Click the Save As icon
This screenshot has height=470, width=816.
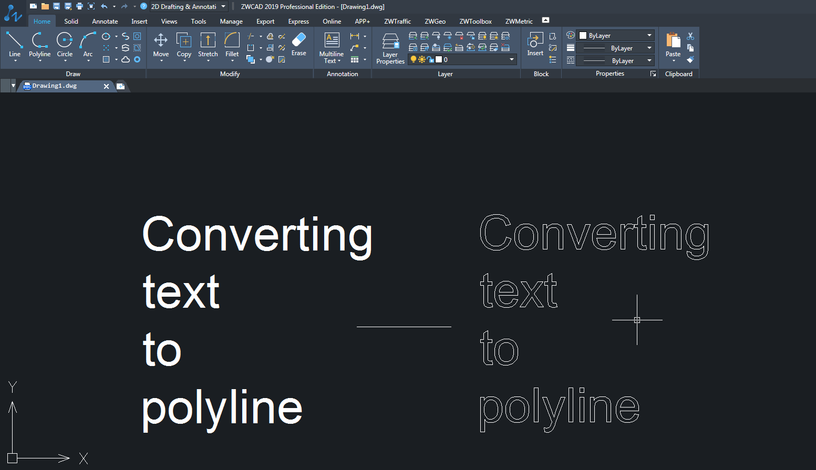click(68, 6)
